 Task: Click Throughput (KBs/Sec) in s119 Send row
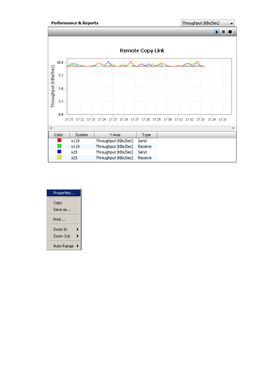[114, 141]
